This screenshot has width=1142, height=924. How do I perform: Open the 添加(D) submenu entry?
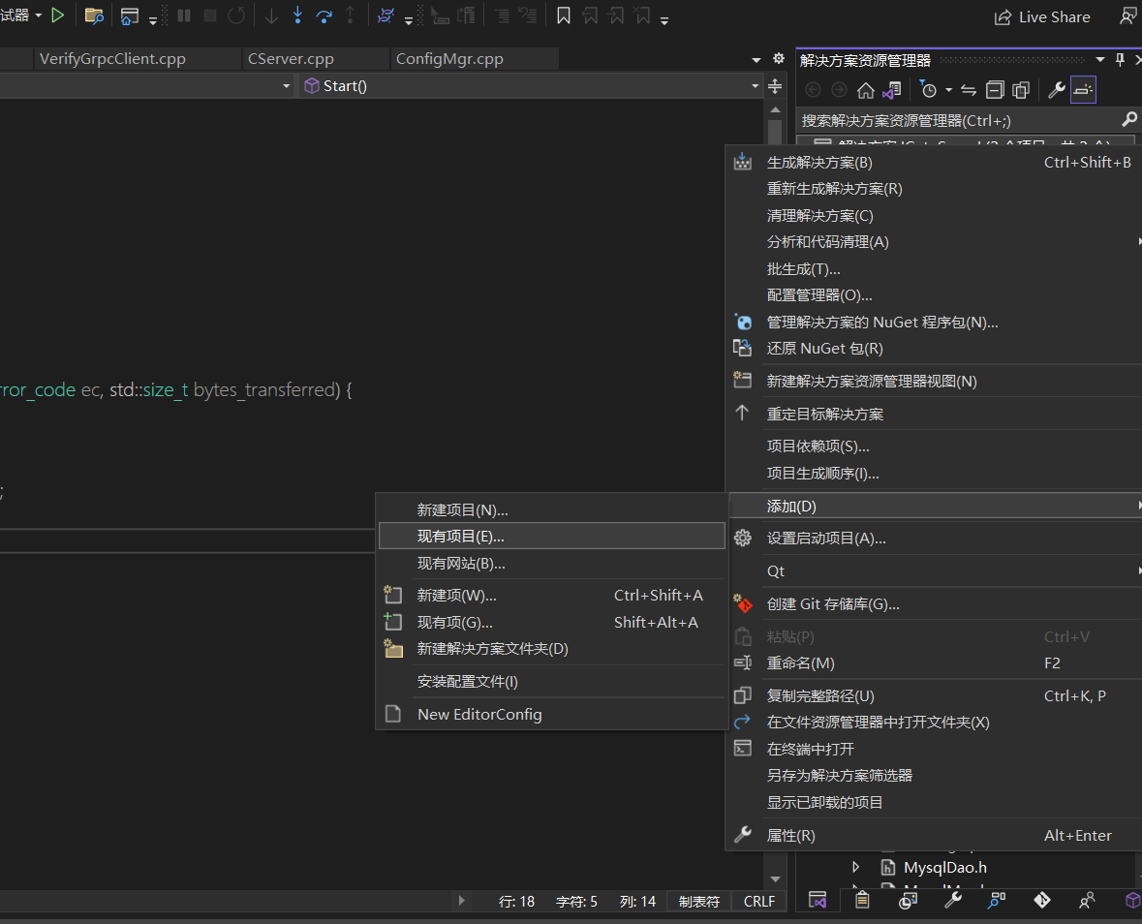pyautogui.click(x=934, y=506)
